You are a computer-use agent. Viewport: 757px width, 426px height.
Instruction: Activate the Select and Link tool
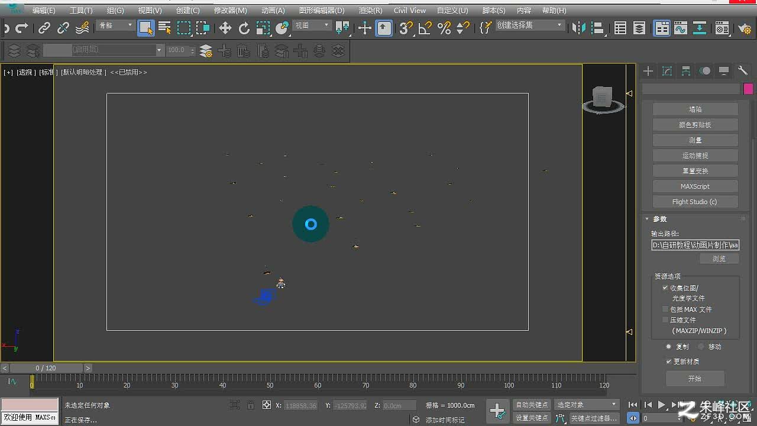pyautogui.click(x=44, y=28)
